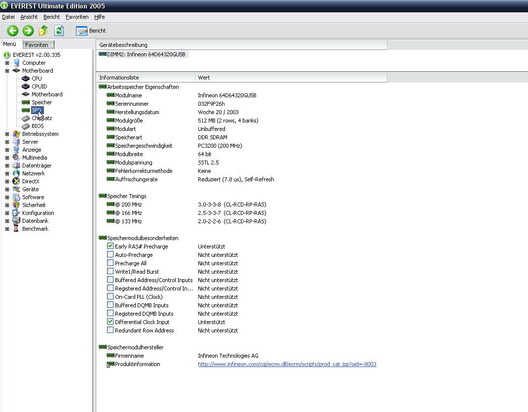Click the green Forward arrow toolbar icon

point(28,31)
